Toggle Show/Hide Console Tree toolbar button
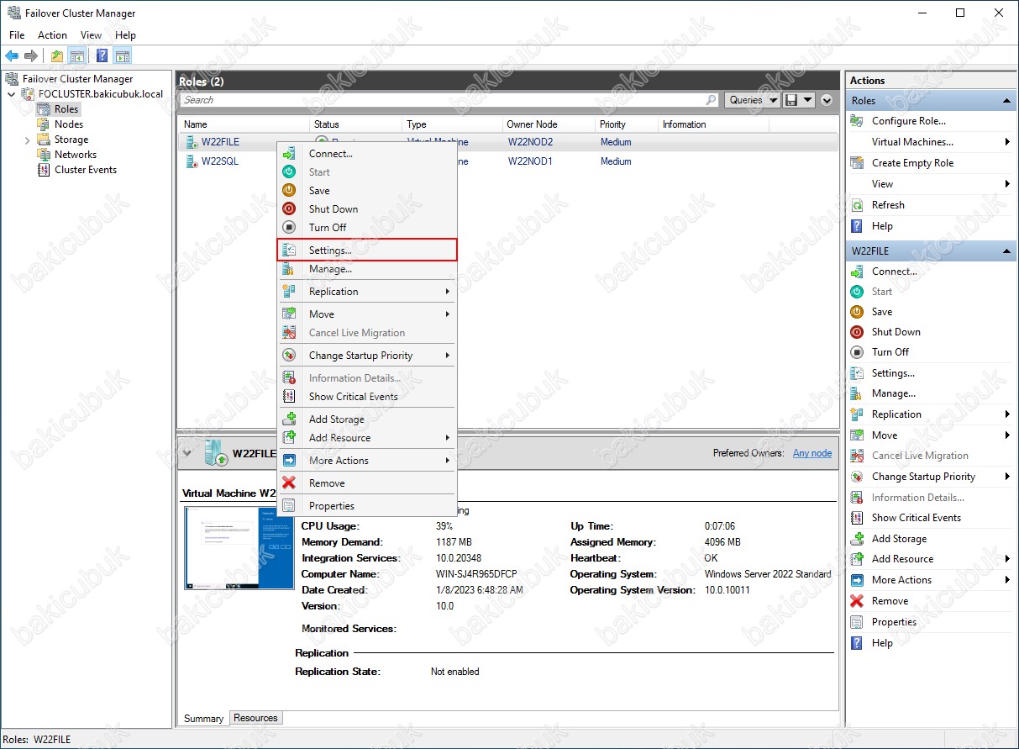The height and width of the screenshot is (749, 1019). tap(76, 56)
